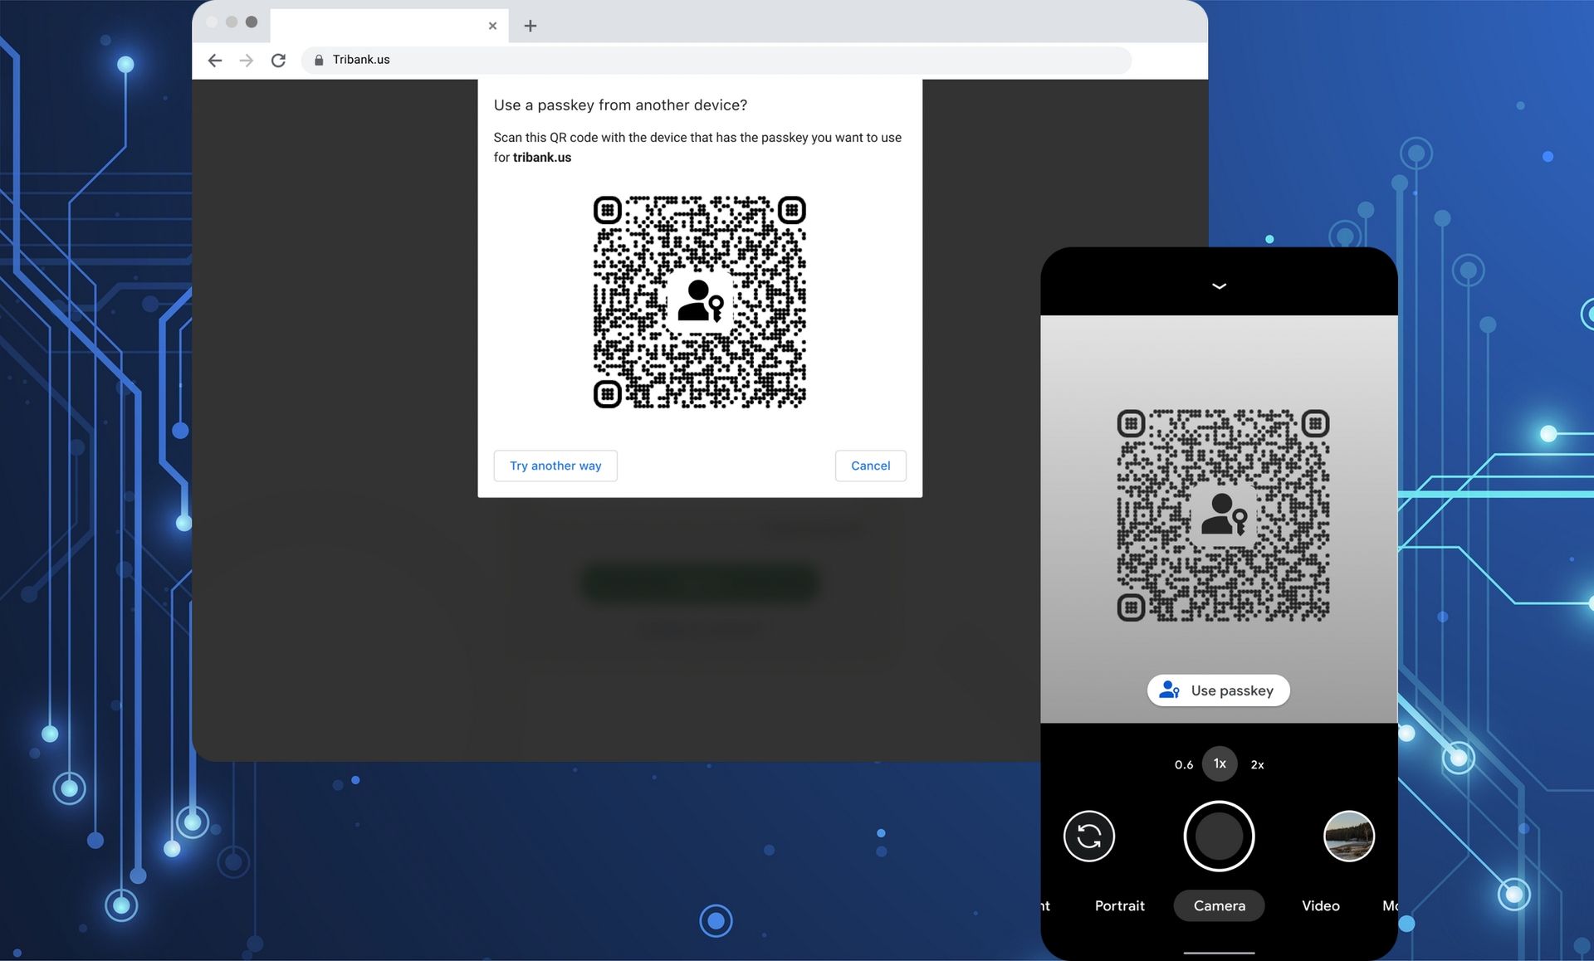Screen dimensions: 1594x961
Task: Click the browser back arrow
Action: pos(215,60)
